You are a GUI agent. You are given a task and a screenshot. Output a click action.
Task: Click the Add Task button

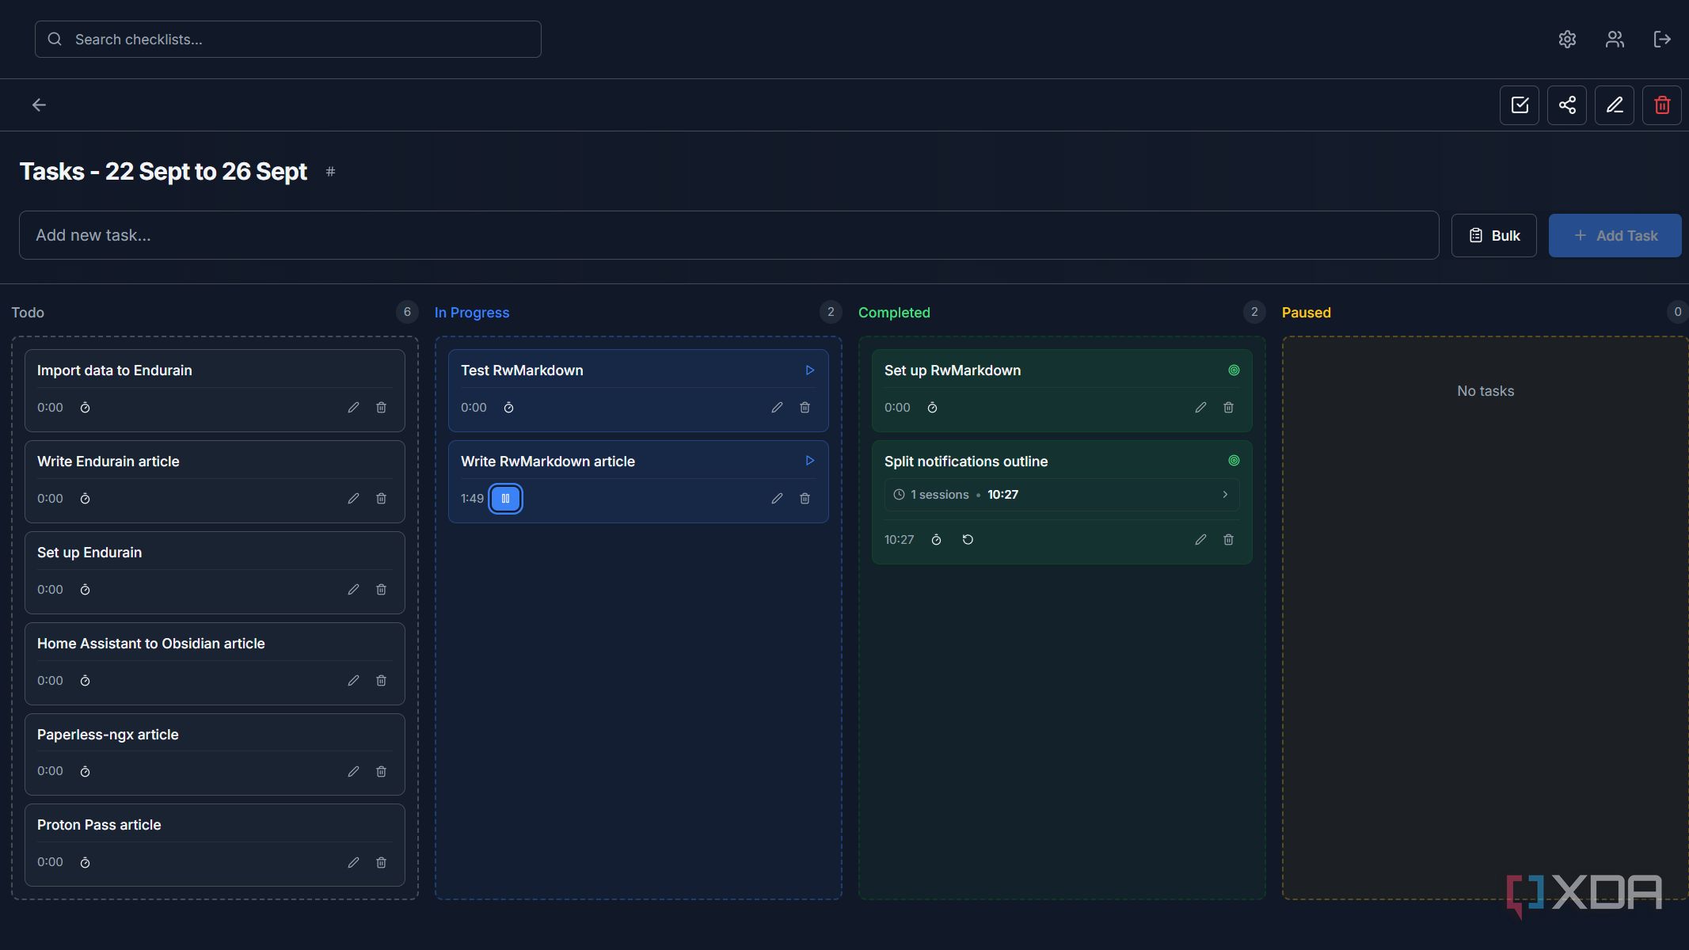1615,235
